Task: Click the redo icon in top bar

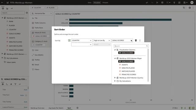Action: [152, 2]
